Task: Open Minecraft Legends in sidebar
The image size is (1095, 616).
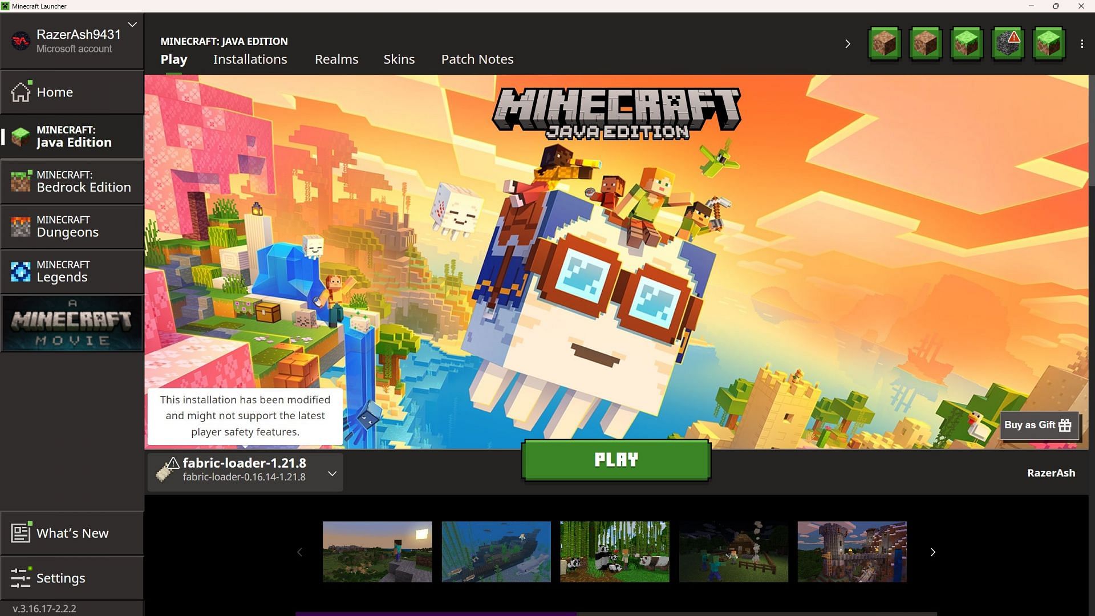Action: coord(72,271)
